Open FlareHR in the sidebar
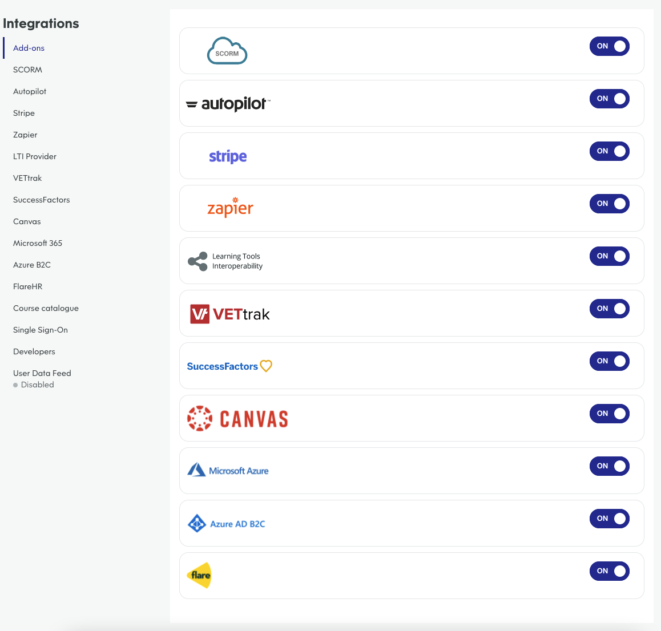This screenshot has height=631, width=661. [28, 286]
